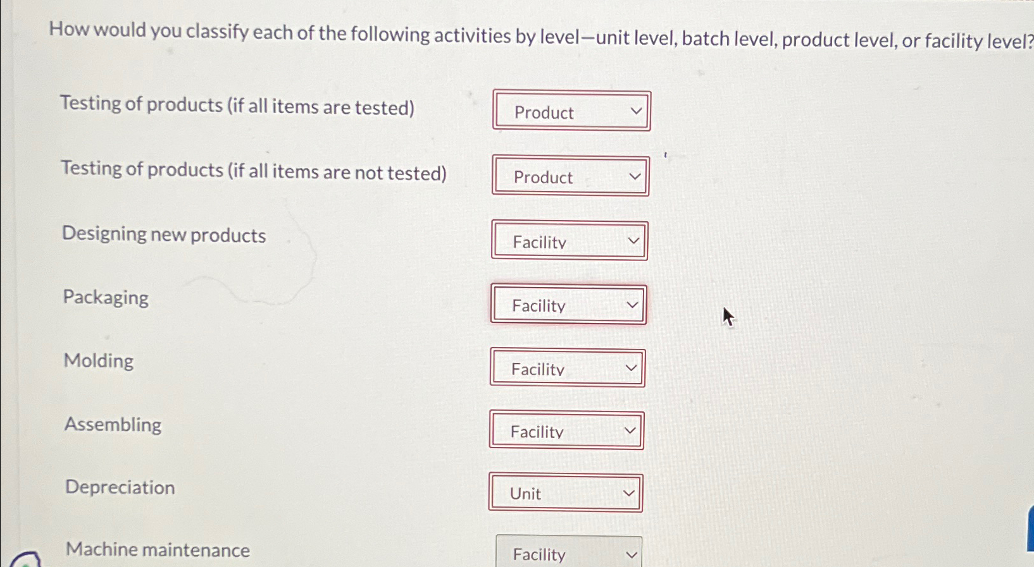Click the Packaging row label
The image size is (1034, 567).
pyautogui.click(x=105, y=298)
